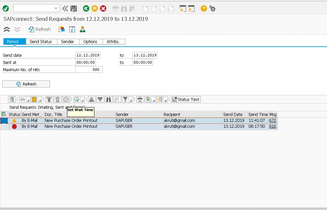Viewport: 327px width, 210px height.
Task: Click send time 08:17:50 cell
Action: 258,127
